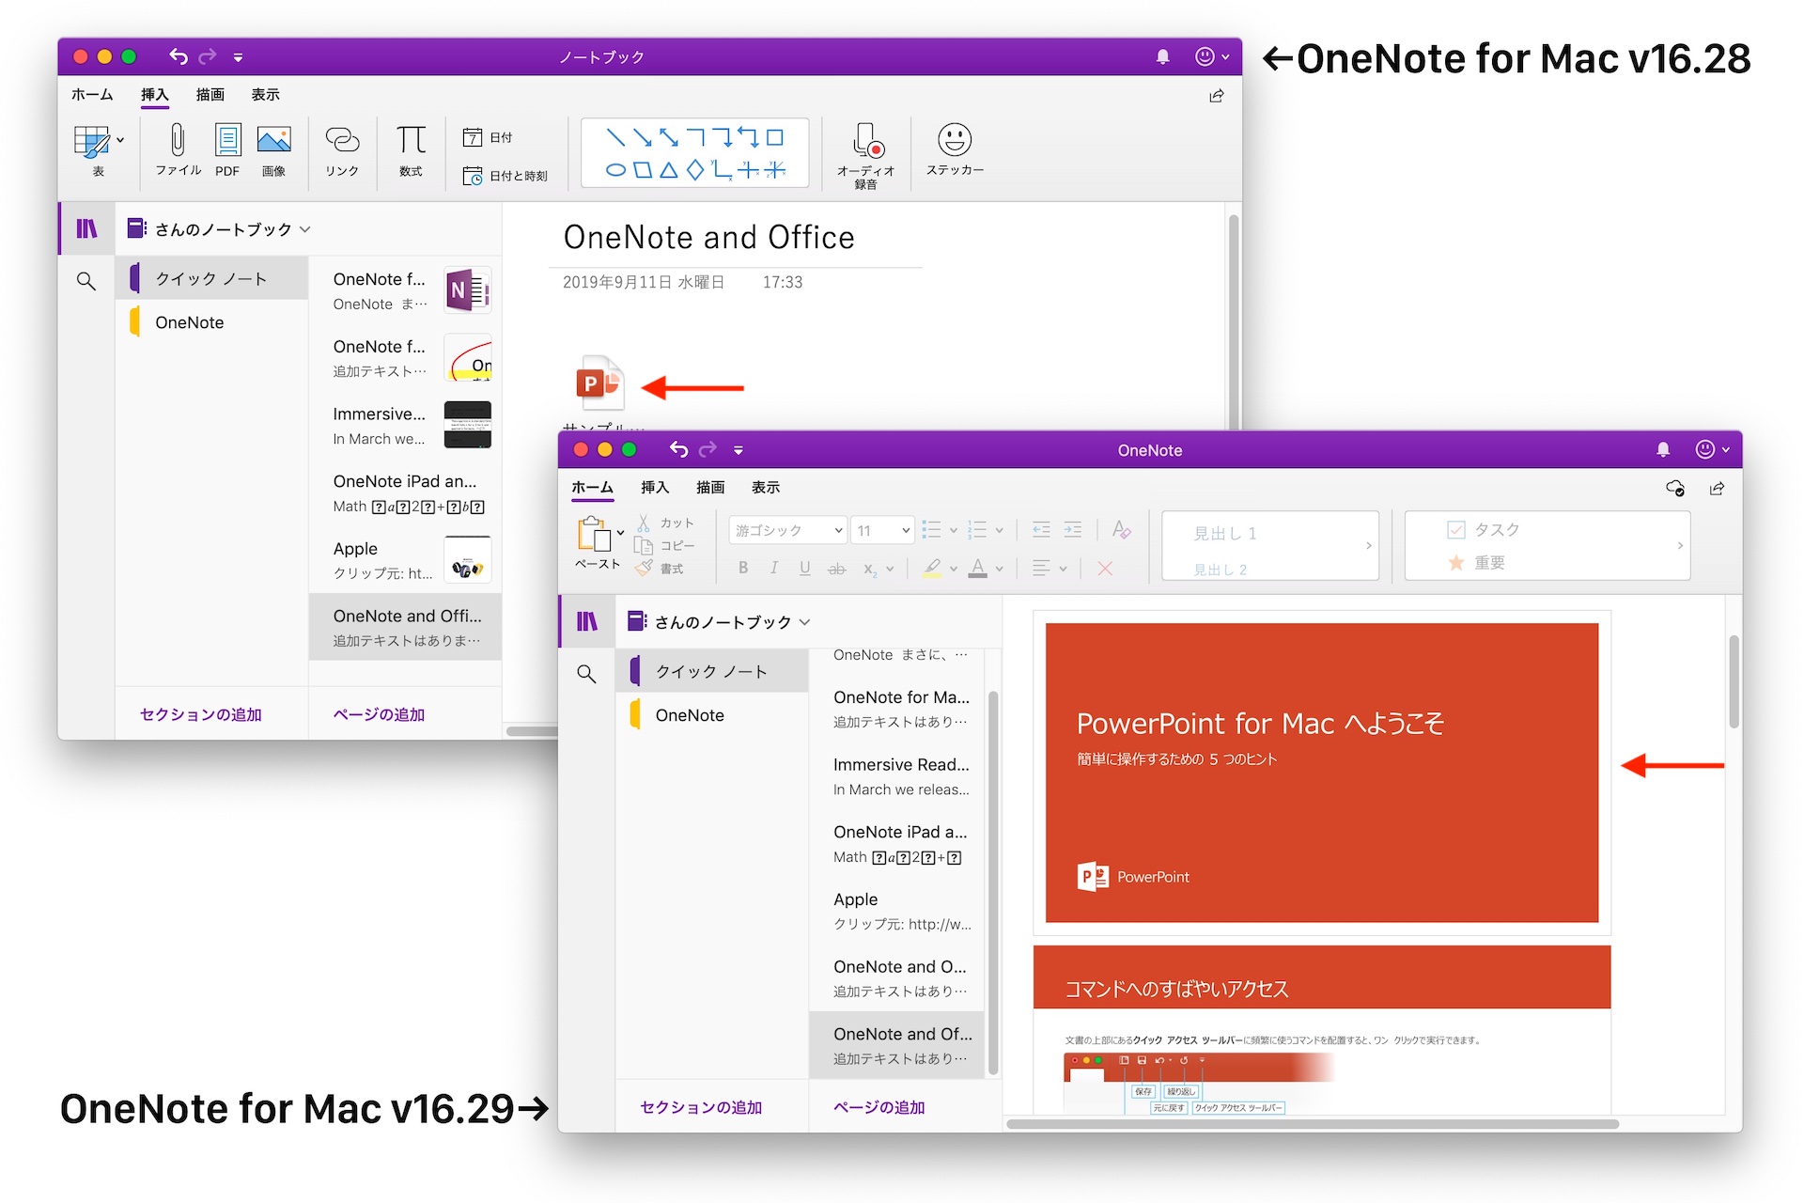Switch to 表示 tab in front window

click(766, 488)
